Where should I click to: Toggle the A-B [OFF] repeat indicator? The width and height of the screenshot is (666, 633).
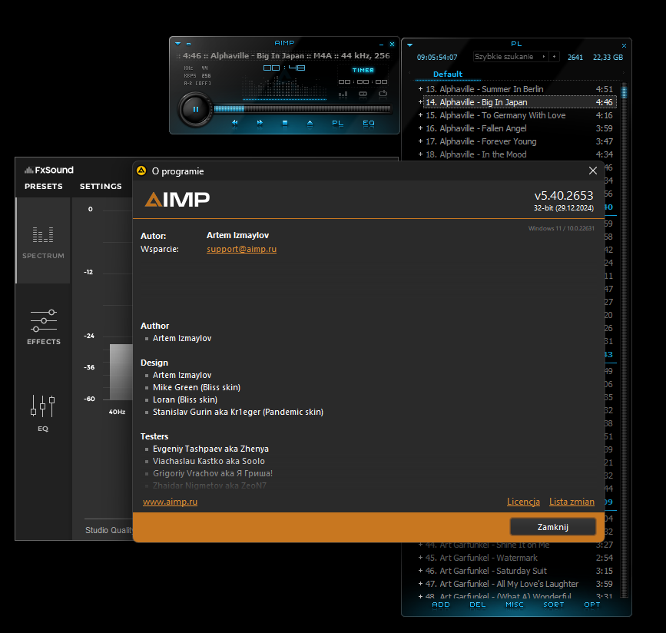pyautogui.click(x=197, y=83)
